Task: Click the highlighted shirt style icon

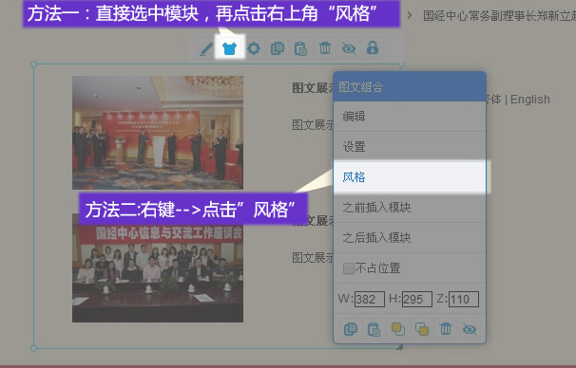Action: [230, 48]
